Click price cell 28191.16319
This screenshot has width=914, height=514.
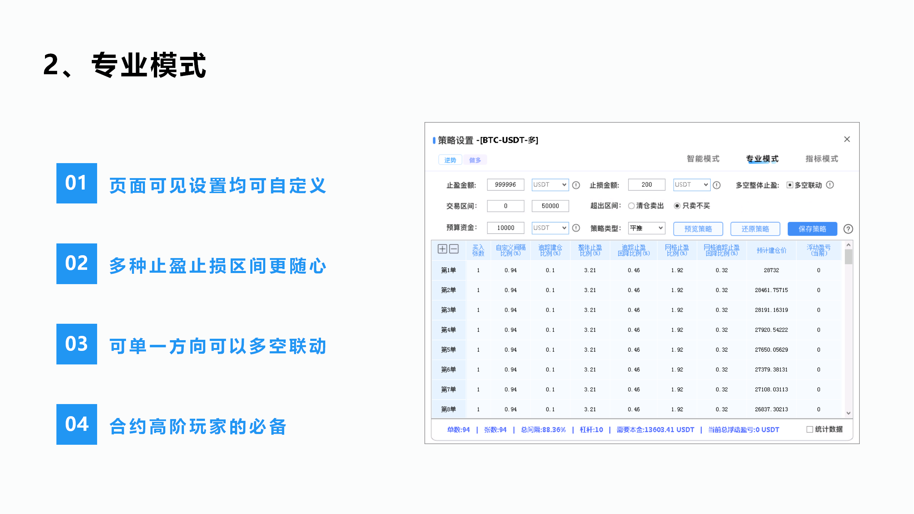(771, 310)
